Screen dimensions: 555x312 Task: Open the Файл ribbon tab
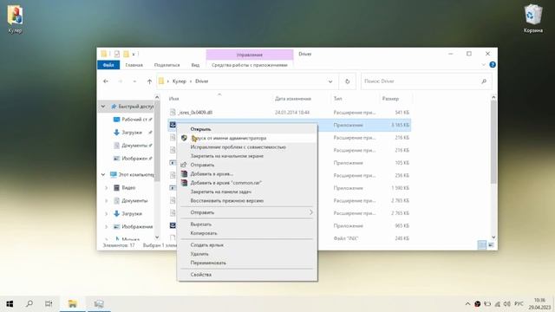click(108, 65)
